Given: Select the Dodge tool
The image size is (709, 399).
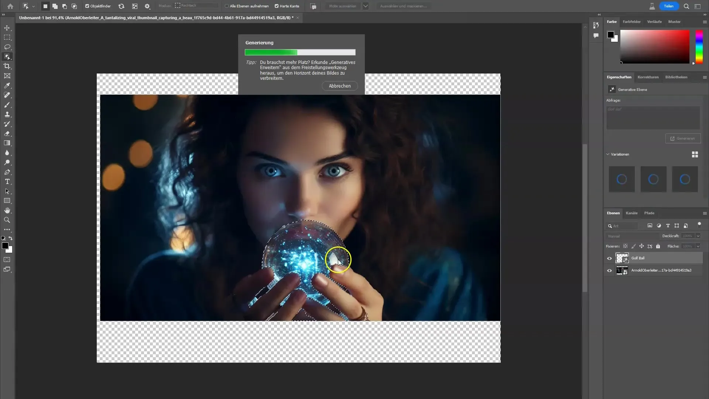Looking at the screenshot, I should [7, 163].
